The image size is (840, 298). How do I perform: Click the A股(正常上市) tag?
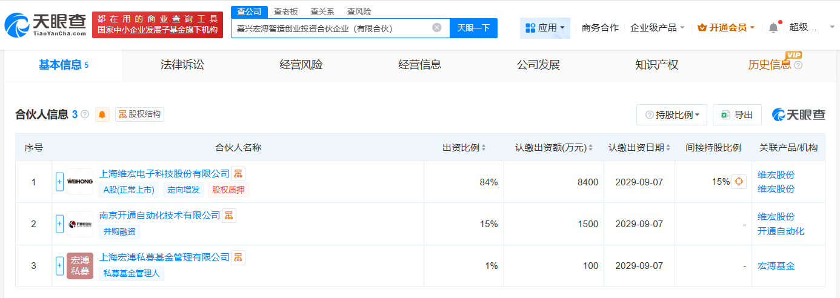pyautogui.click(x=129, y=190)
